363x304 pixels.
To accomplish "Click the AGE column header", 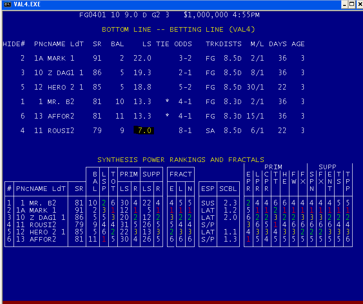I will tap(298, 44).
